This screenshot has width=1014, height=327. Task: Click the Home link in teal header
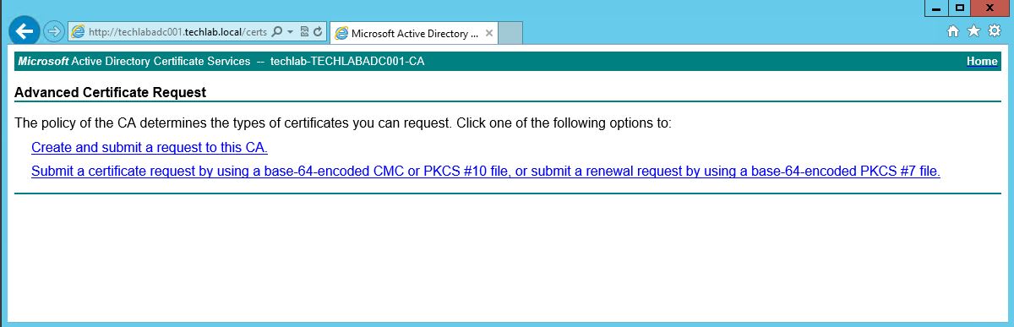[982, 62]
